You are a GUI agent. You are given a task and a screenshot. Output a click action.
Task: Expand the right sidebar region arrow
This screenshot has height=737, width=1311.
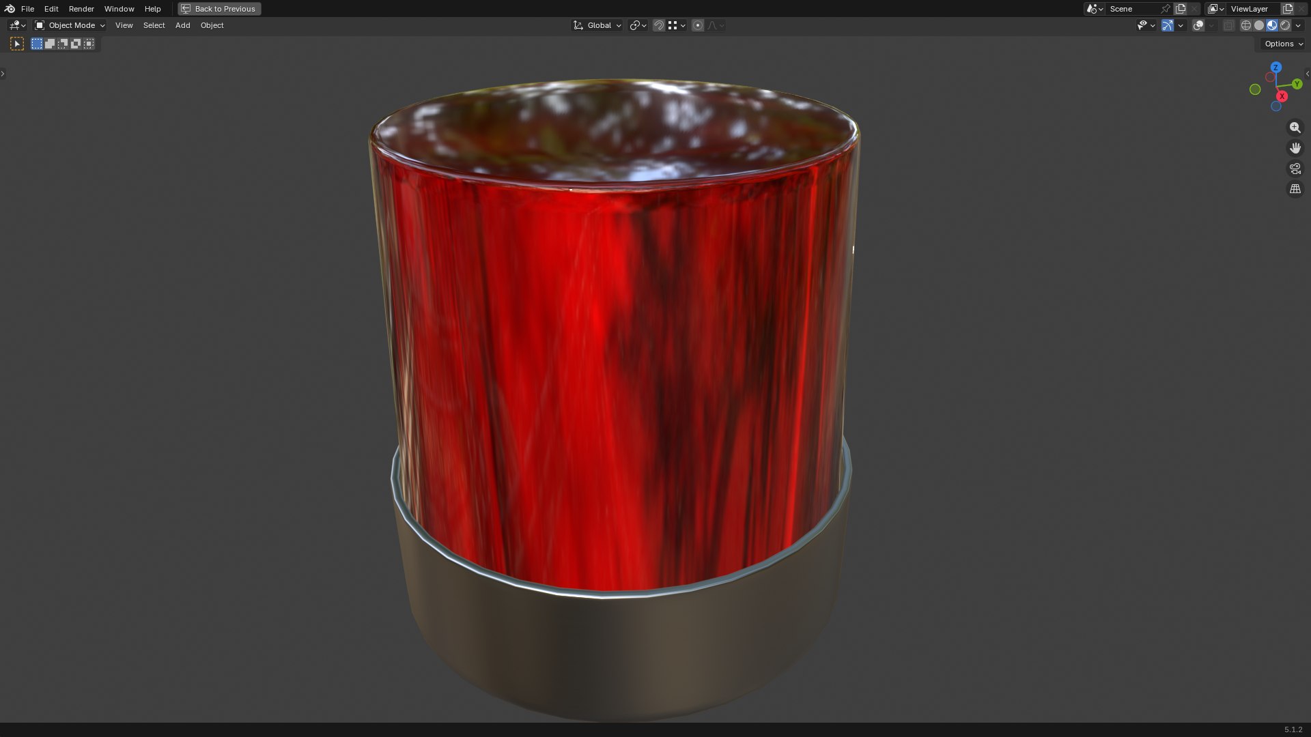[x=1307, y=74]
